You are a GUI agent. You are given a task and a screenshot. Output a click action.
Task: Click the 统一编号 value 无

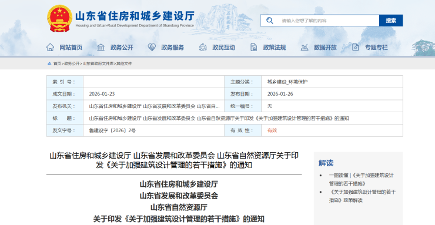point(270,106)
